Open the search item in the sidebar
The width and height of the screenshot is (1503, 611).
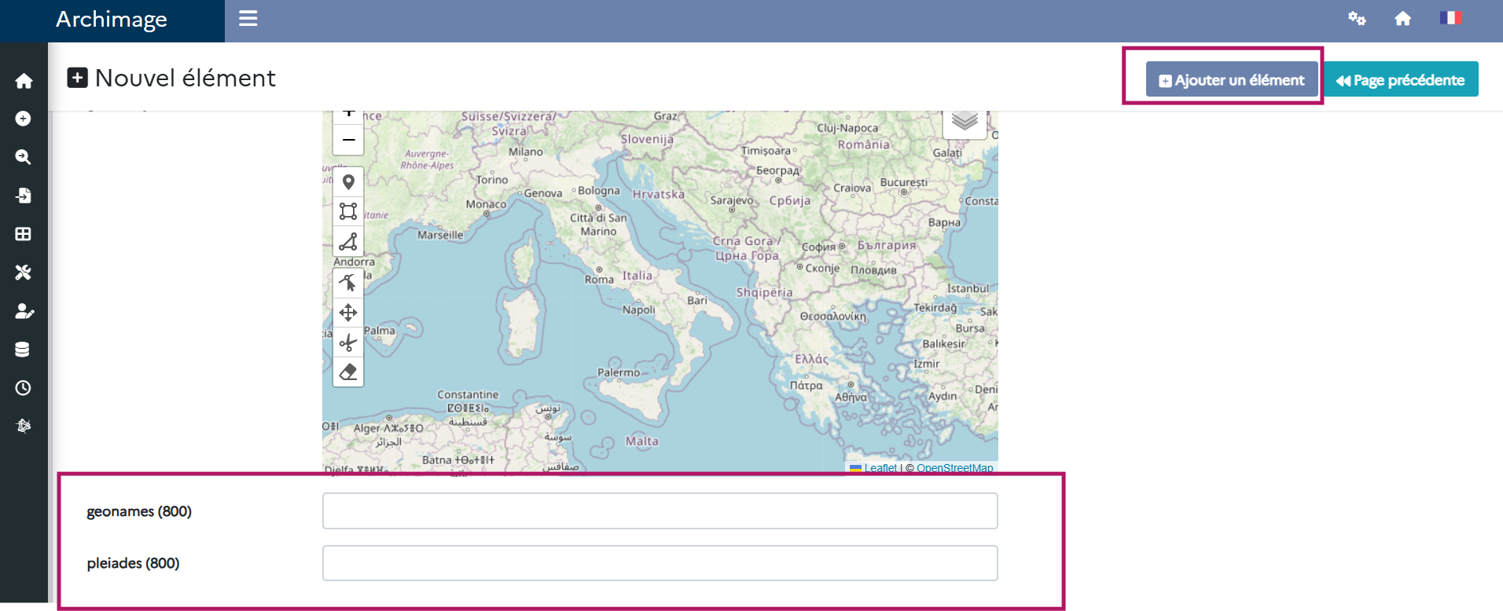tap(24, 157)
